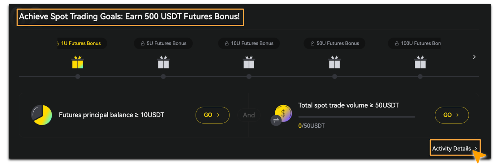This screenshot has height=165, width=495.
Task: Select the 5U Futures Bonus tab
Action: (163, 43)
